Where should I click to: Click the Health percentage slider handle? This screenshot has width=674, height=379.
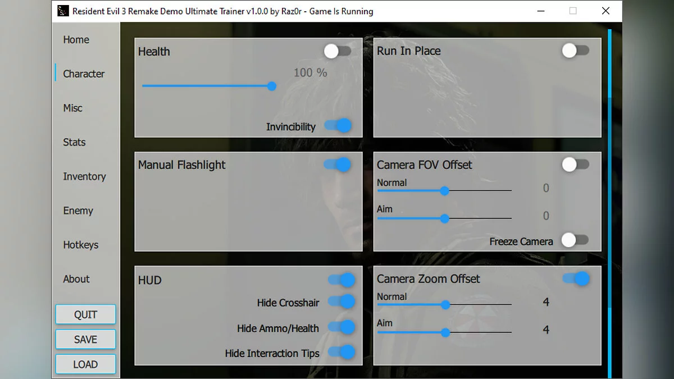(x=272, y=86)
